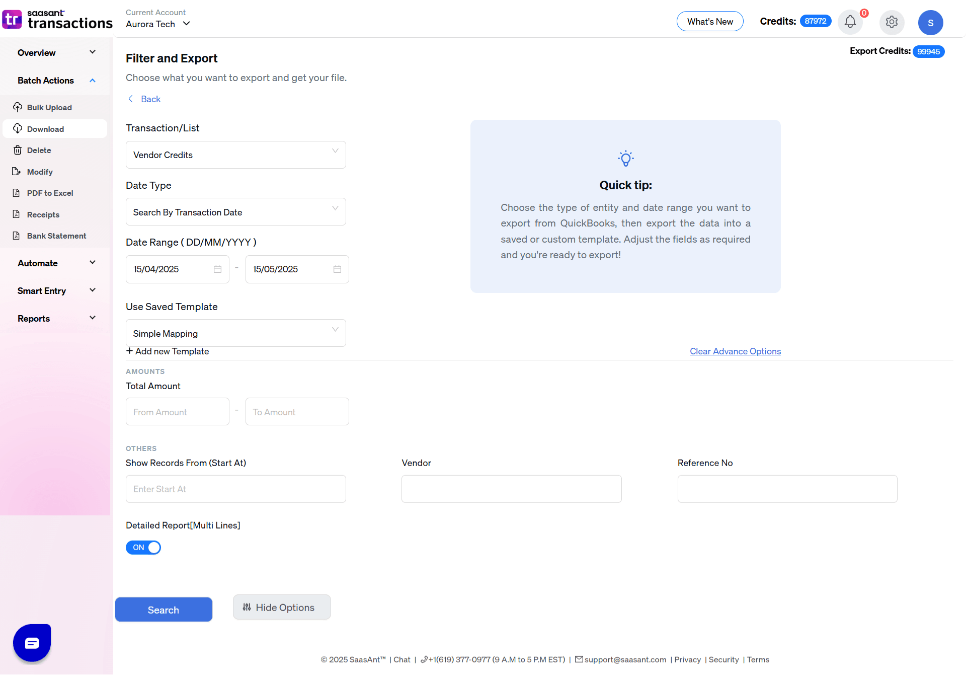Select the Bulk Upload sidebar icon

point(18,107)
